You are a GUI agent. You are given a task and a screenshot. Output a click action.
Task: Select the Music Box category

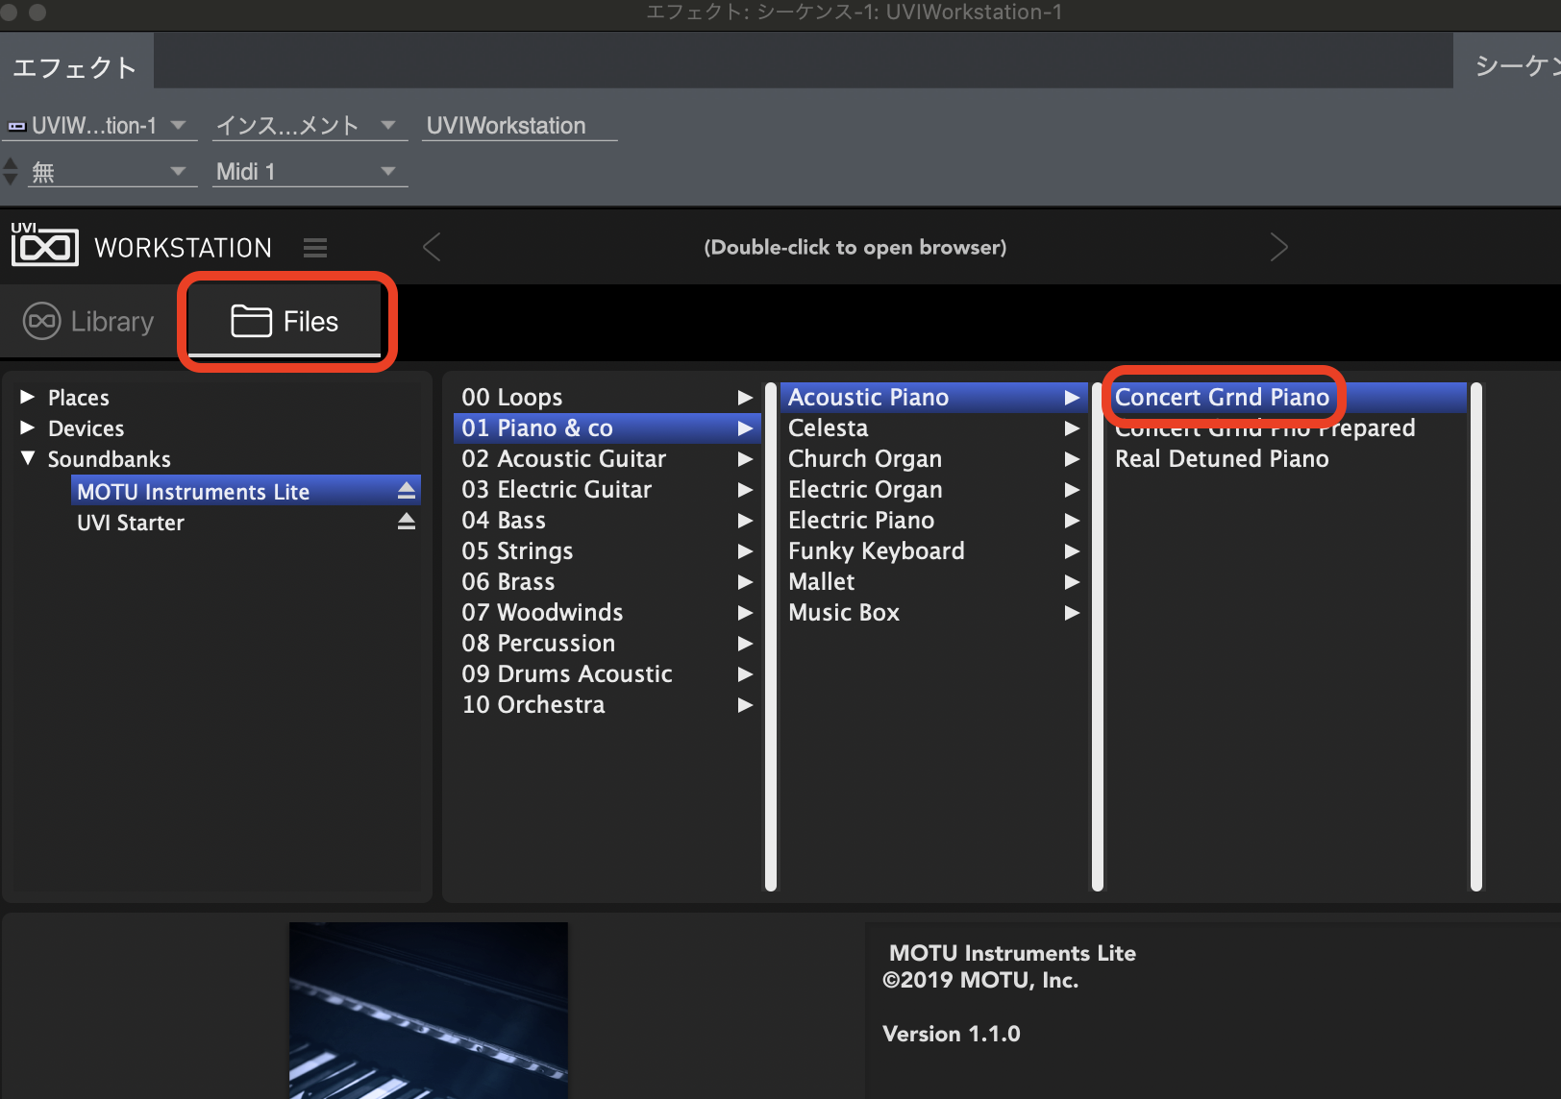click(x=933, y=612)
